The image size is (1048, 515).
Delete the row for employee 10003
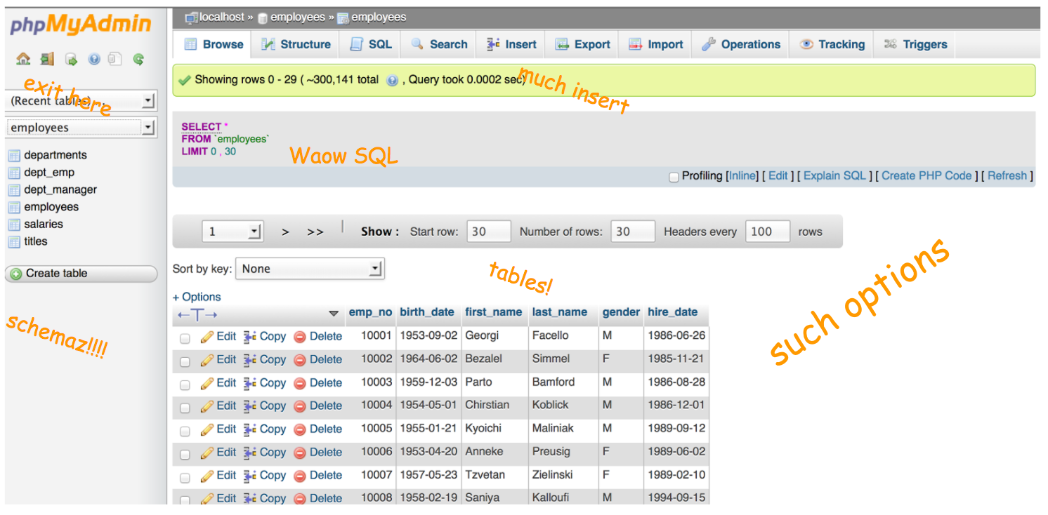317,382
